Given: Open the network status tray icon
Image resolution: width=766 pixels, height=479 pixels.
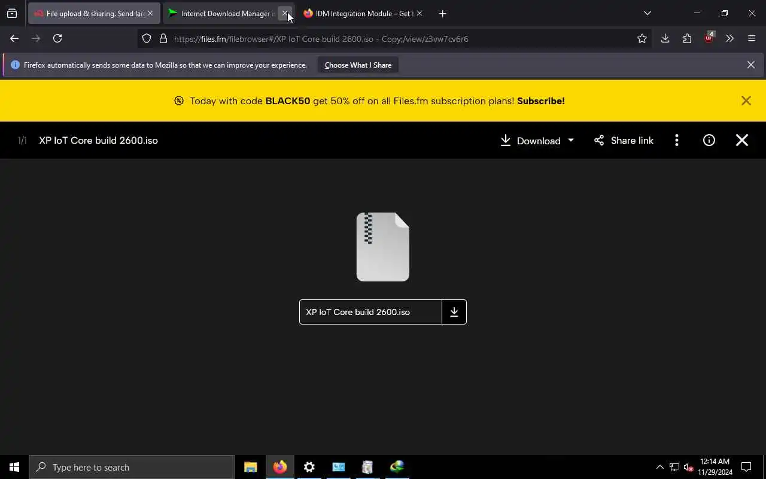Looking at the screenshot, I should coord(674,467).
